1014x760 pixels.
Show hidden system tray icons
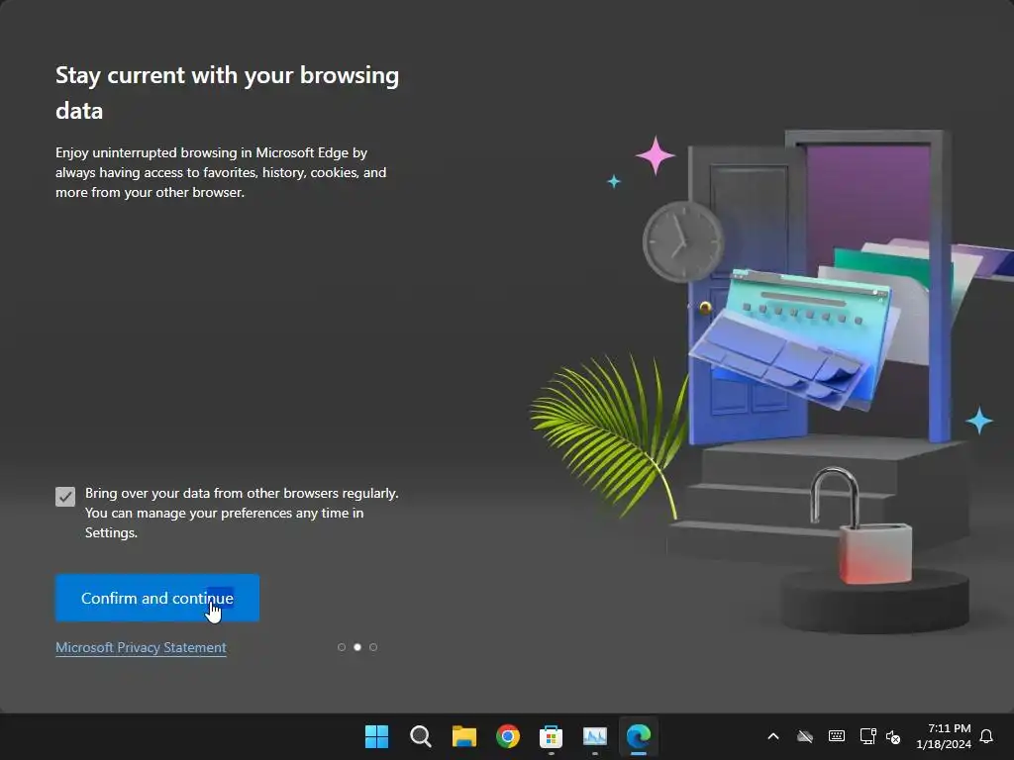pos(772,736)
